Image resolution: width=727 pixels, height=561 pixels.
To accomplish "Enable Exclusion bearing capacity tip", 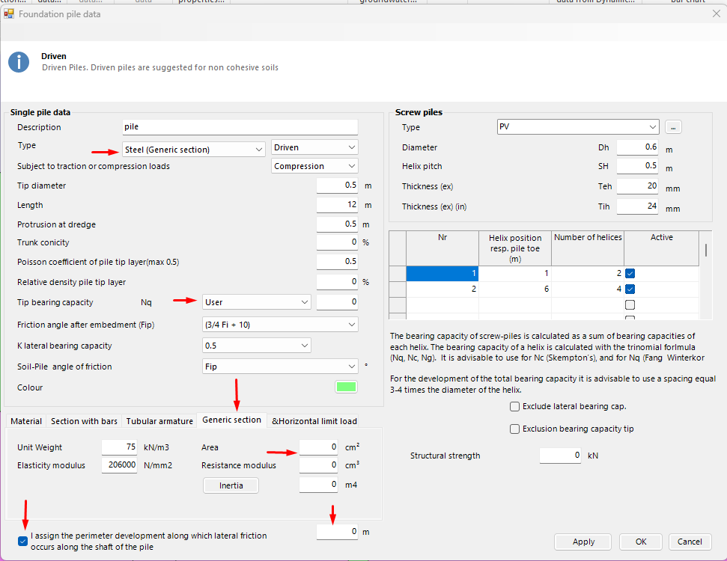I will (514, 429).
